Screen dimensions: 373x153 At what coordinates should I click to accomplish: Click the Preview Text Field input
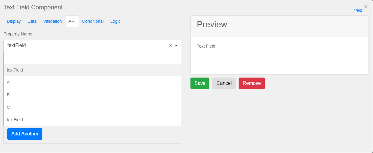pyautogui.click(x=279, y=58)
